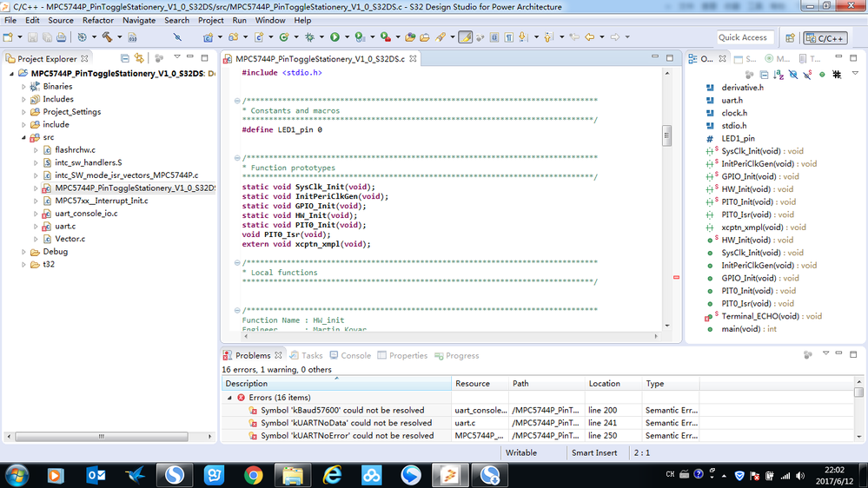
Task: Click the Location column header
Action: [613, 384]
